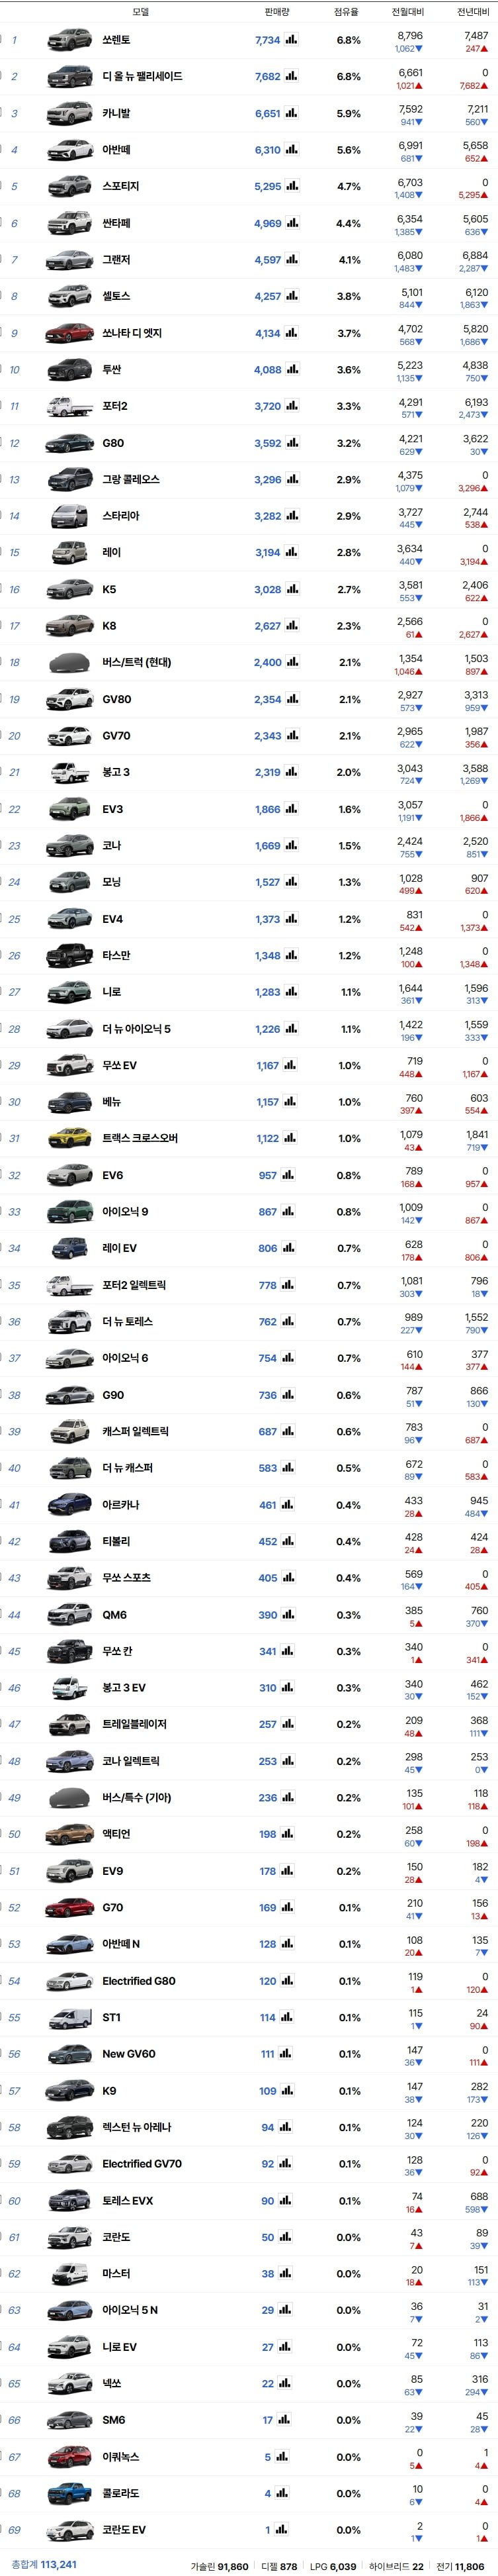Click the 쏘나타 디 엣지 red car thumbnail
Viewport: 498px width, 2576px height.
coord(70,333)
